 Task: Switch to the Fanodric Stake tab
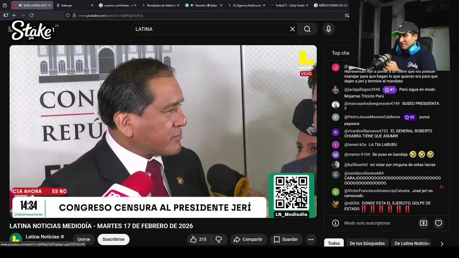click(204, 5)
